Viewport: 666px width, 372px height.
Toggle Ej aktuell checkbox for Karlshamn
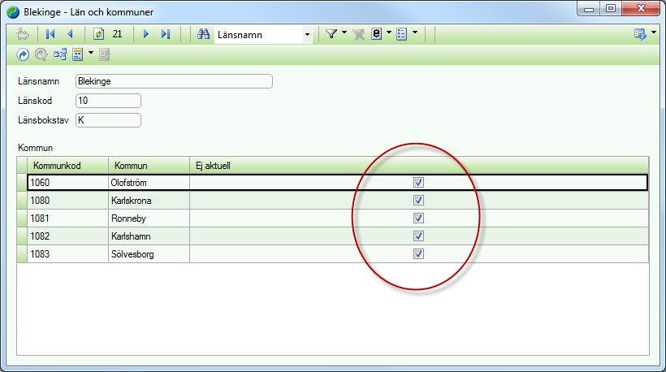point(418,236)
